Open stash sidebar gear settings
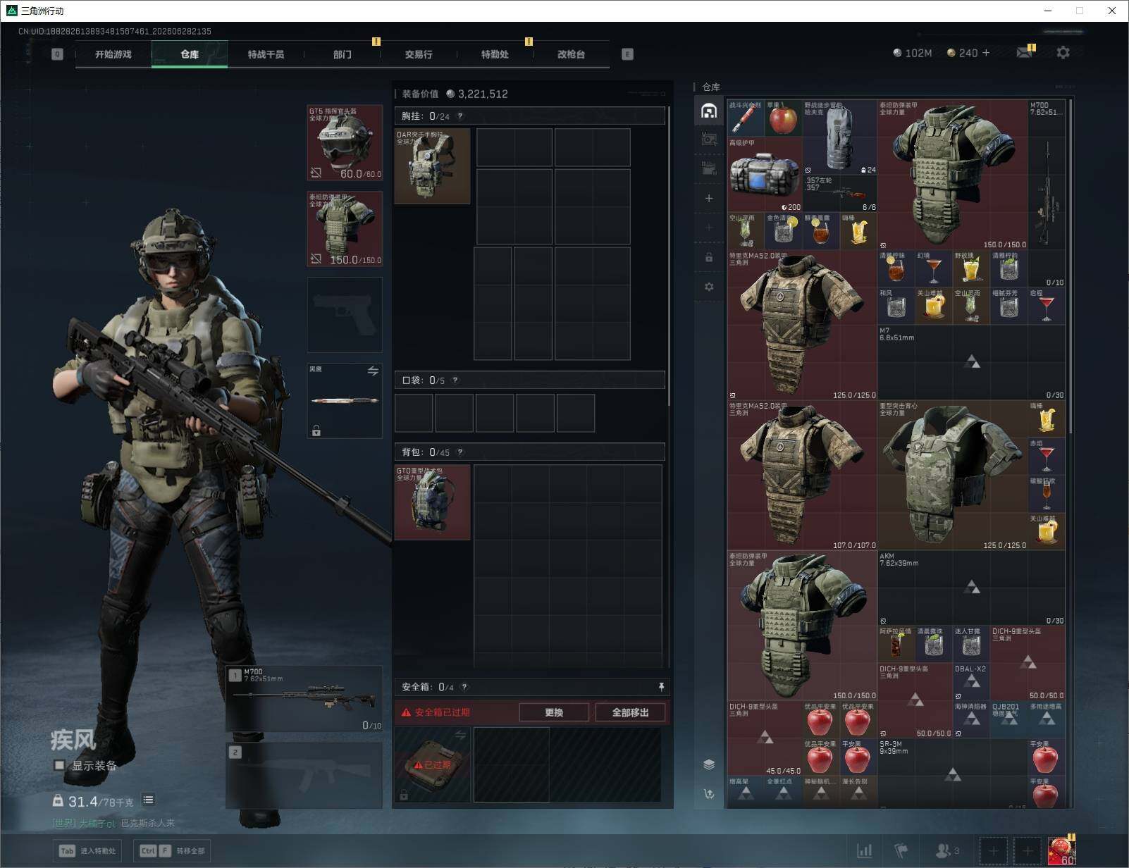This screenshot has width=1129, height=868. [x=709, y=287]
